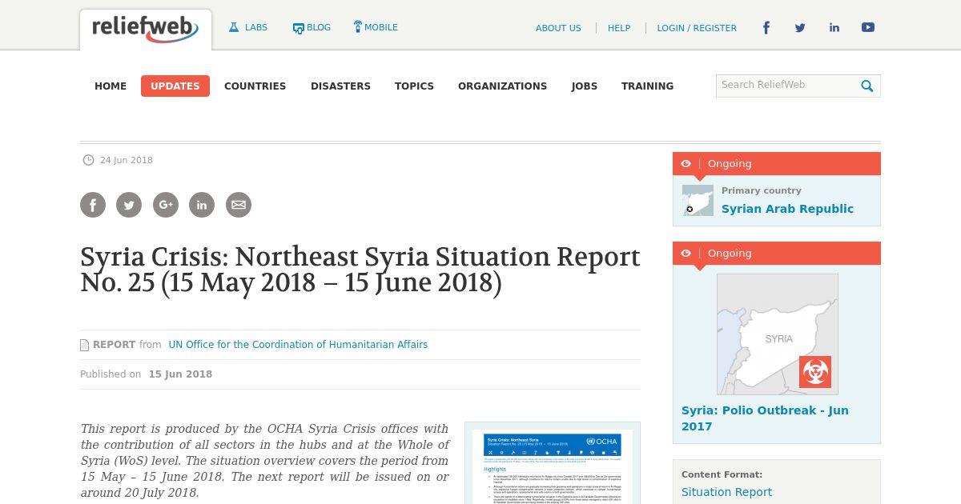Click the 24 Jun 2018 date

127,160
